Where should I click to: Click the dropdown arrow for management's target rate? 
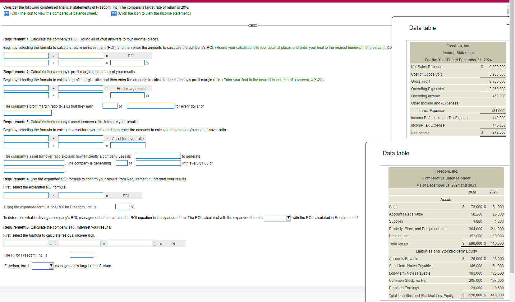tap(51, 266)
